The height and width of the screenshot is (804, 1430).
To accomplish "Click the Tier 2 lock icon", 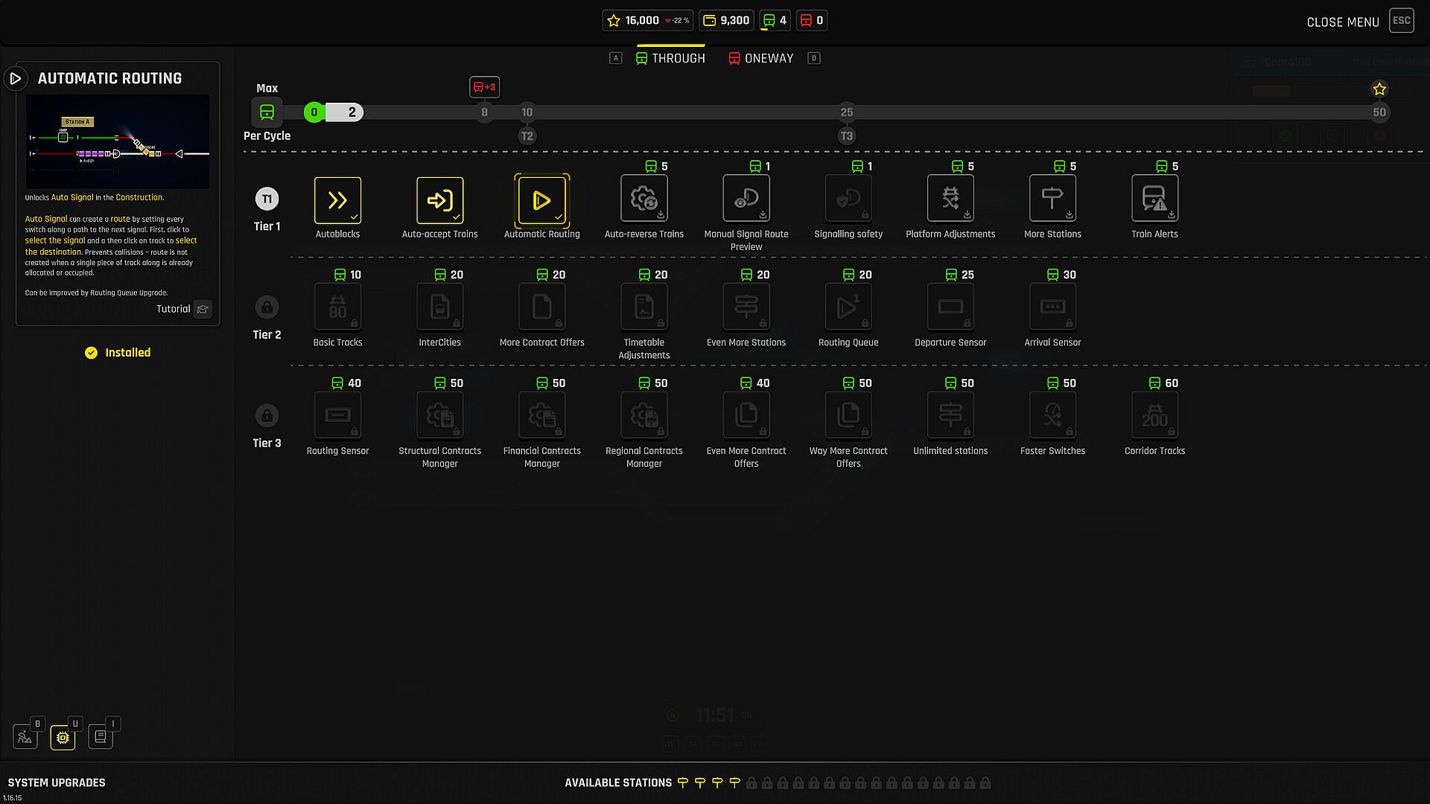I will coord(267,307).
